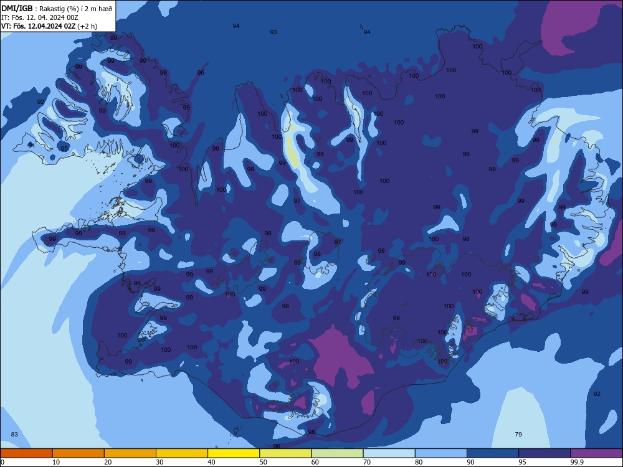Click the legend tick label '80'
623x467 pixels.
419,462
